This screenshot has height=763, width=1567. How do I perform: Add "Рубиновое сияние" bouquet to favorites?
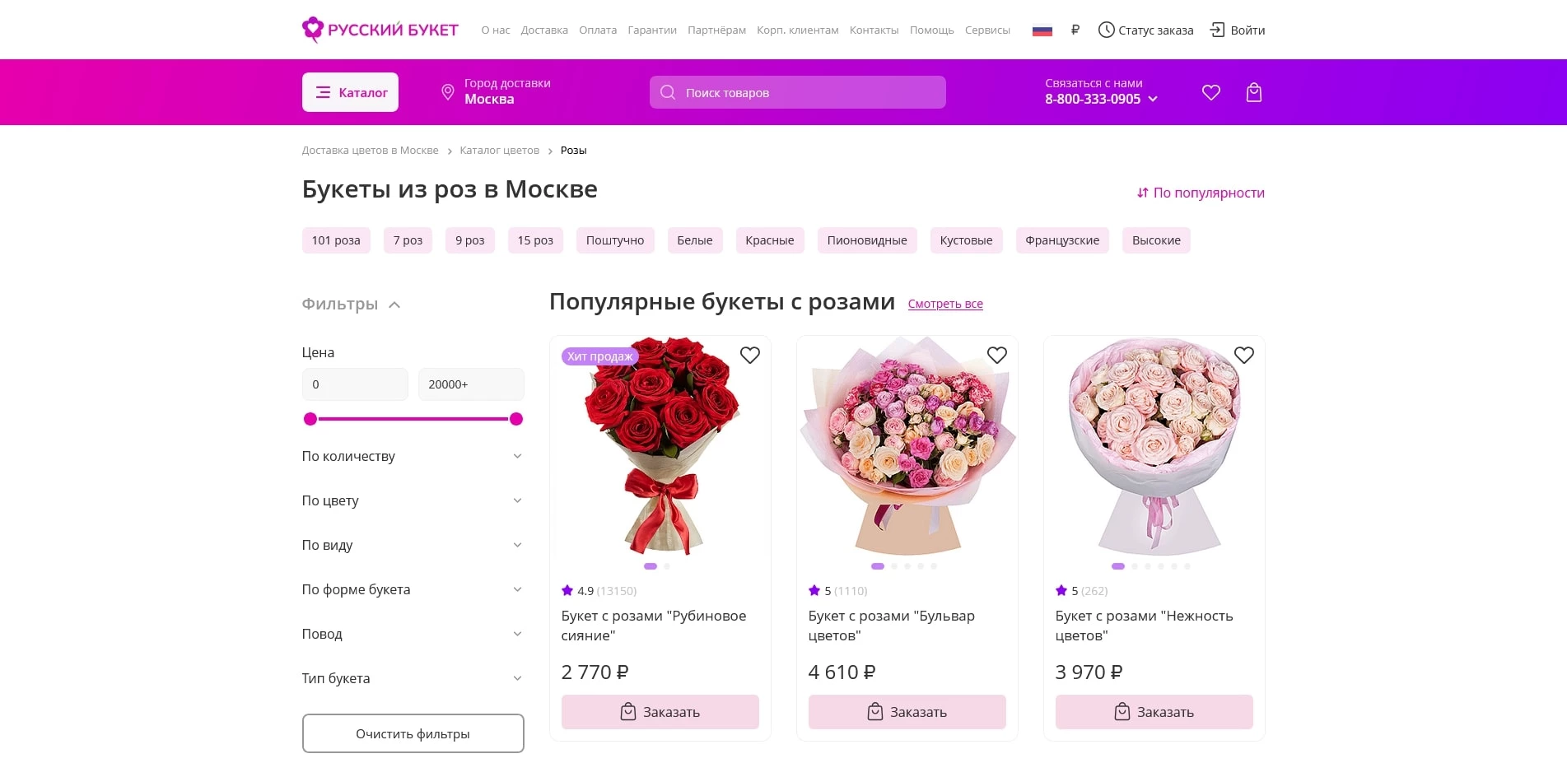coord(749,355)
